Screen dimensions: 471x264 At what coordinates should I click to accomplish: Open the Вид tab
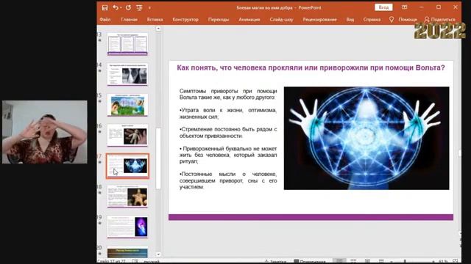[x=350, y=20]
